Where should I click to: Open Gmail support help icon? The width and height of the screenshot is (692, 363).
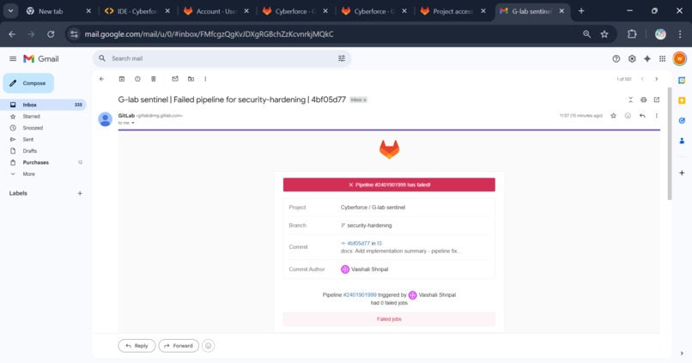pyautogui.click(x=616, y=58)
